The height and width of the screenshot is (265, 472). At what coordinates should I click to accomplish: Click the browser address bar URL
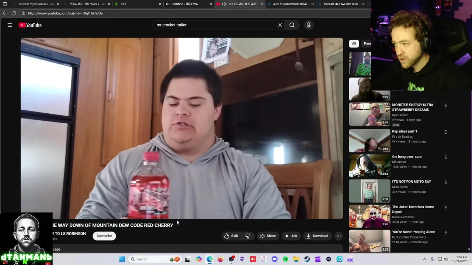pyautogui.click(x=65, y=13)
